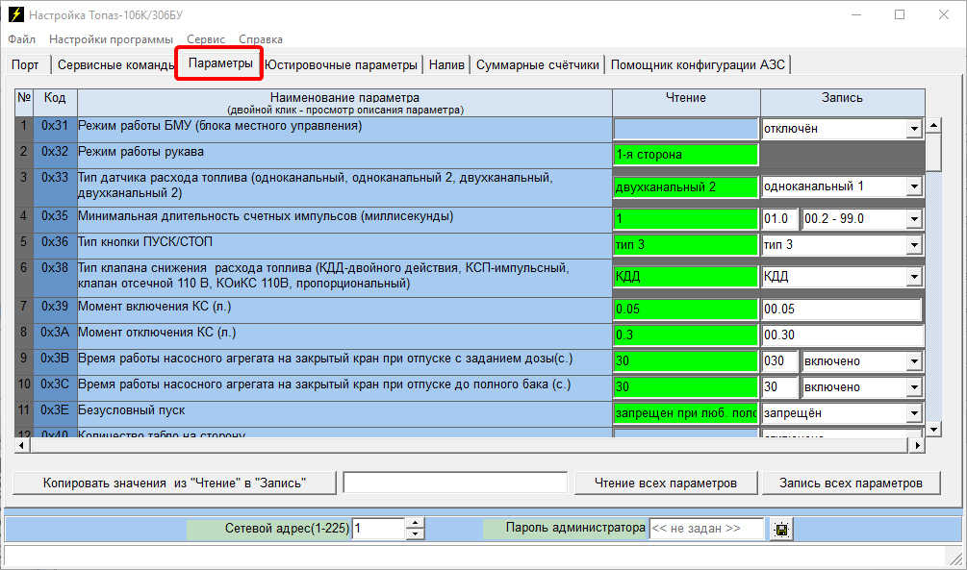This screenshot has width=967, height=570.
Task: Click the Чтение column header
Action: click(686, 103)
